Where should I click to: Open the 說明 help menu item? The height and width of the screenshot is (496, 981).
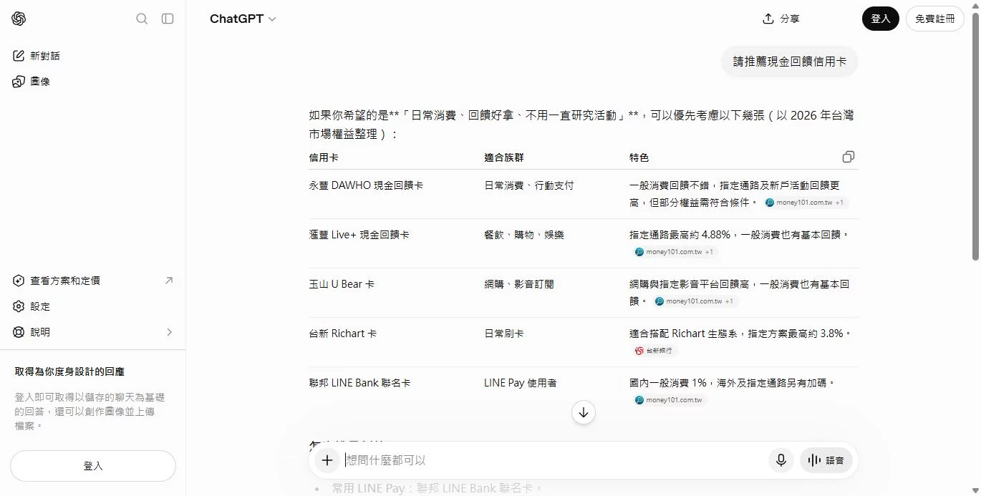point(93,332)
